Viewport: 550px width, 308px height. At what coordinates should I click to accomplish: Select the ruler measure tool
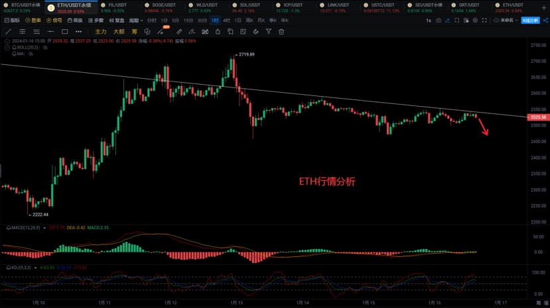click(x=179, y=32)
